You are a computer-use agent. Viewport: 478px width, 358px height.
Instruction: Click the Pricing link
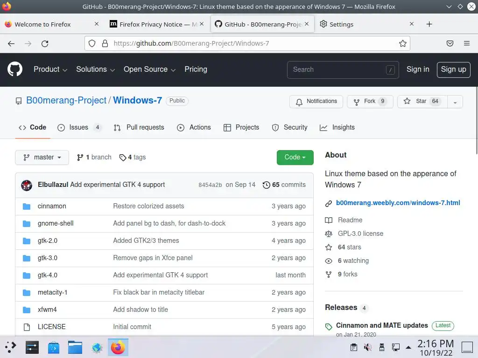[196, 69]
